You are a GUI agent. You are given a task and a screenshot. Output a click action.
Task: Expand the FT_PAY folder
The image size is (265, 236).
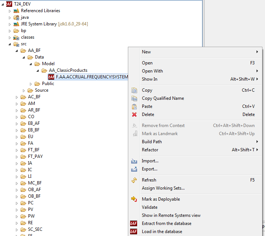point(17,157)
